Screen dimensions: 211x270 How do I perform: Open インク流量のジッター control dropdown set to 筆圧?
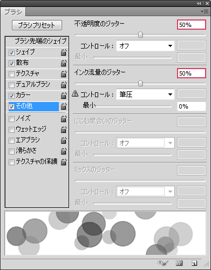click(x=145, y=94)
